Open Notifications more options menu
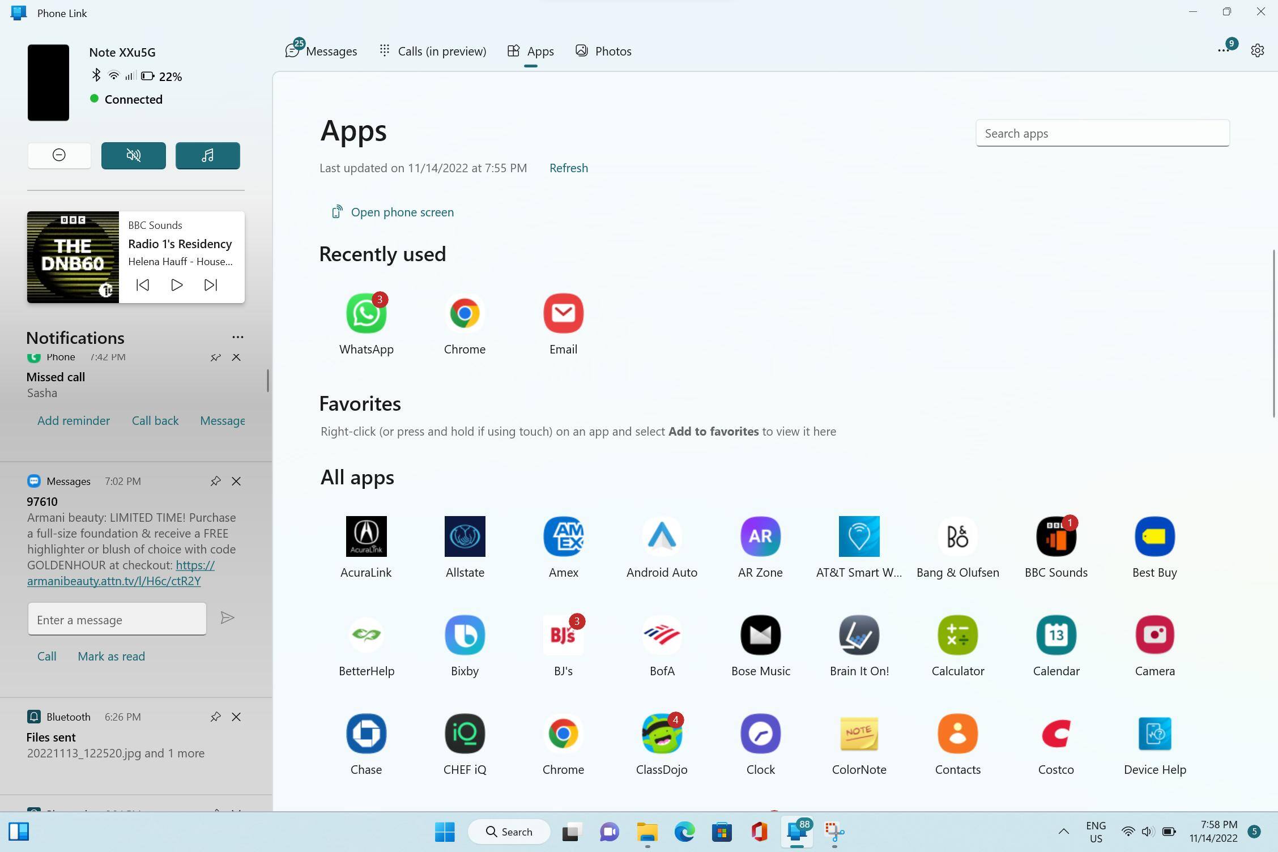 [x=237, y=337]
